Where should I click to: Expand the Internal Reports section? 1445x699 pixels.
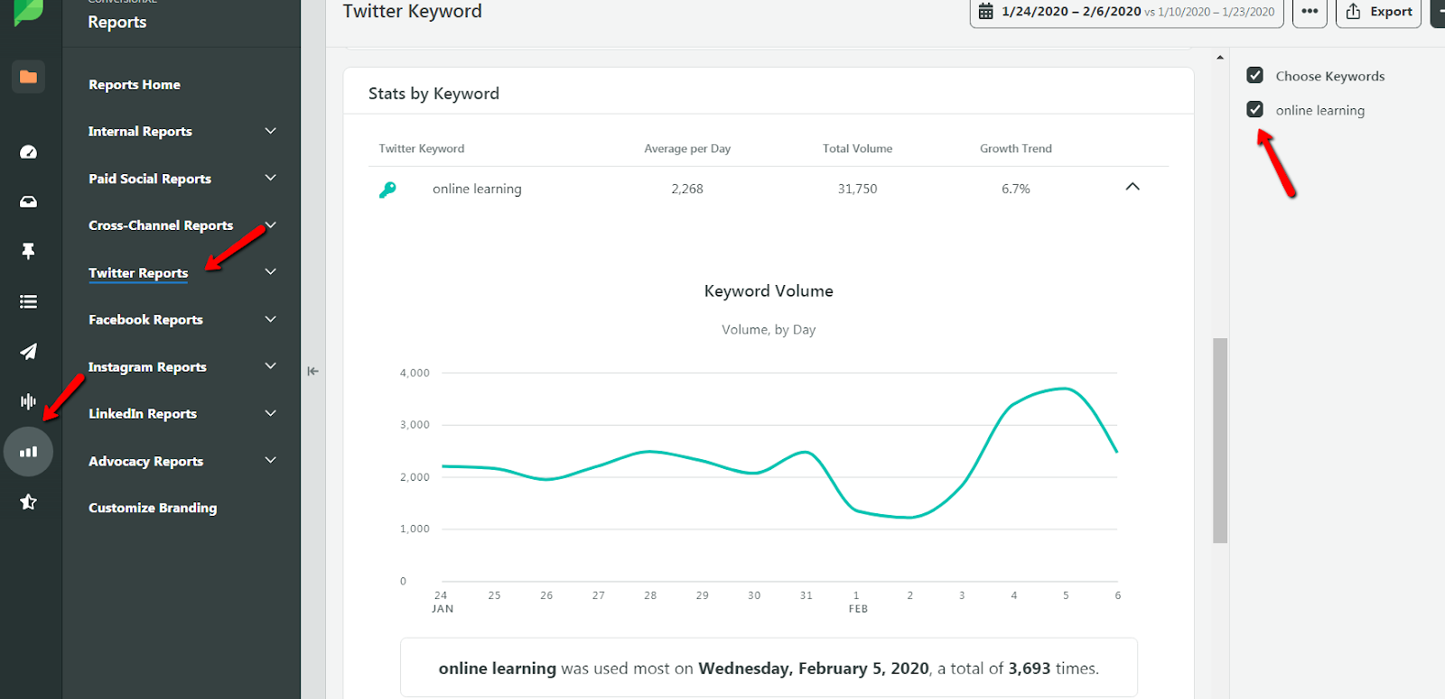pos(270,131)
